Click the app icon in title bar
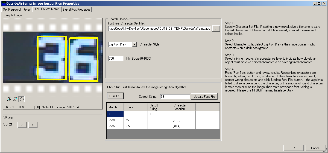Image resolution: width=328 pixels, height=153 pixels. [3, 4]
